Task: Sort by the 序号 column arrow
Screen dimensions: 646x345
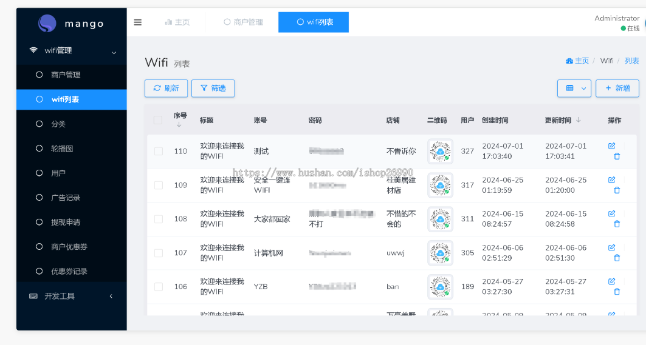Action: point(179,124)
